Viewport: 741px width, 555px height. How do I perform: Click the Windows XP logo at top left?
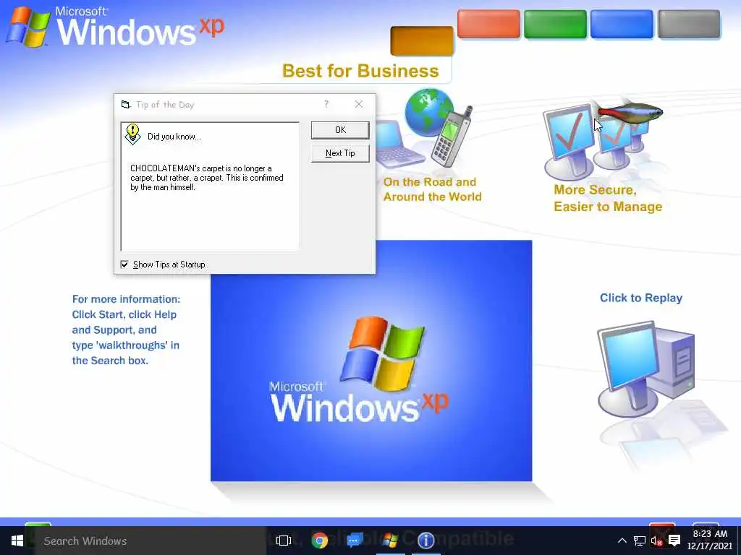pyautogui.click(x=115, y=27)
